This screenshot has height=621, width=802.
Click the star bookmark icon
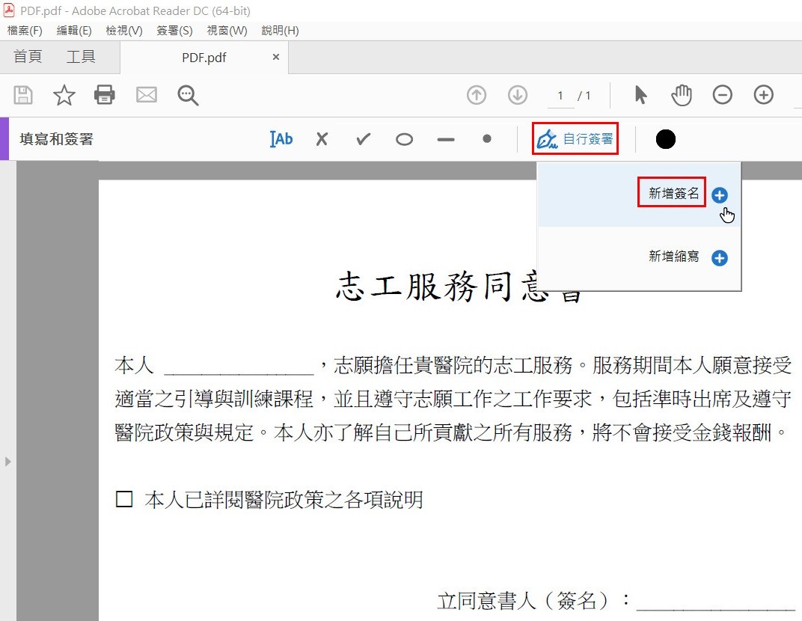coord(64,95)
